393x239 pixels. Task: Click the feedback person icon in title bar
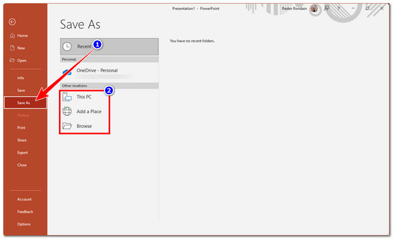327,8
